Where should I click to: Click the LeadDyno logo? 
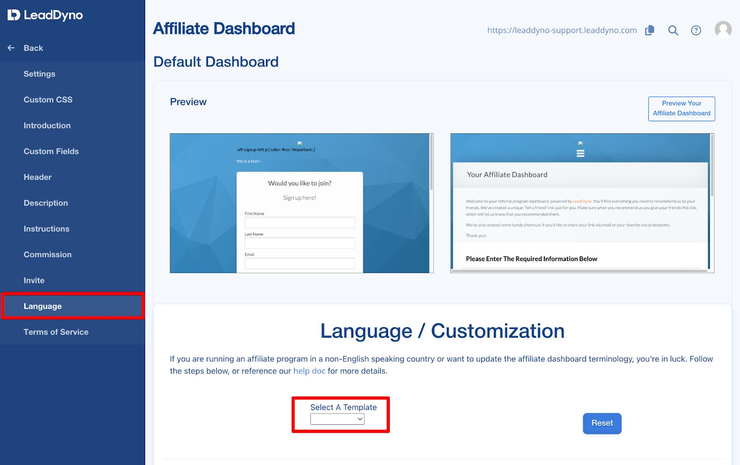(45, 15)
